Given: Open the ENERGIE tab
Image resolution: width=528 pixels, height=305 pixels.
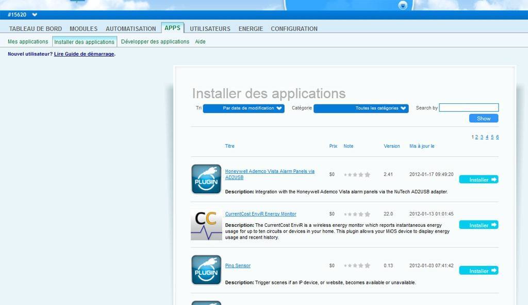Looking at the screenshot, I should [x=251, y=29].
